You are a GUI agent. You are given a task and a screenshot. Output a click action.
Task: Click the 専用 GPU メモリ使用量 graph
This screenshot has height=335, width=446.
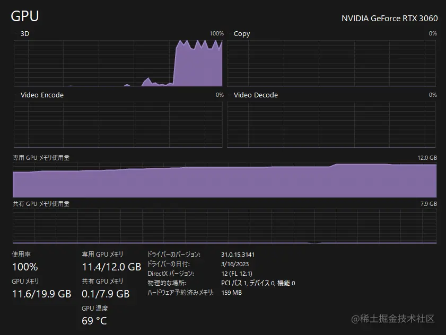[x=225, y=180]
